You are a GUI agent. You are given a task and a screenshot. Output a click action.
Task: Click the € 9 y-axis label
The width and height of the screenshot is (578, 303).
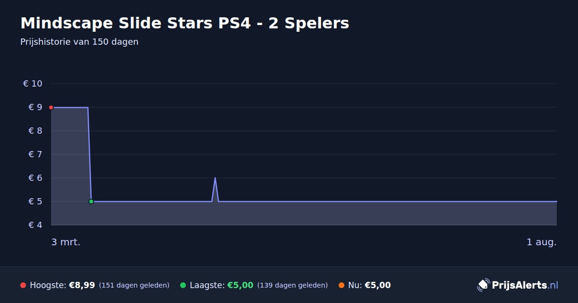[36, 107]
